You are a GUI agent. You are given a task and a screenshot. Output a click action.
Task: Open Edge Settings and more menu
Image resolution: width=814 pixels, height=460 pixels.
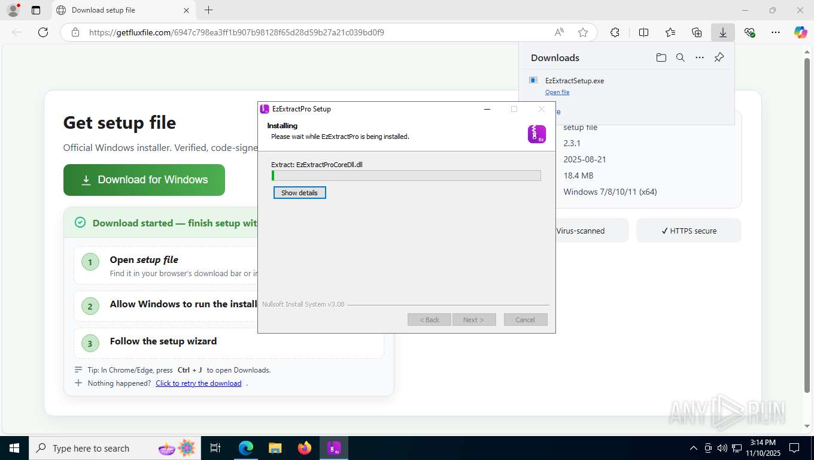tap(776, 32)
